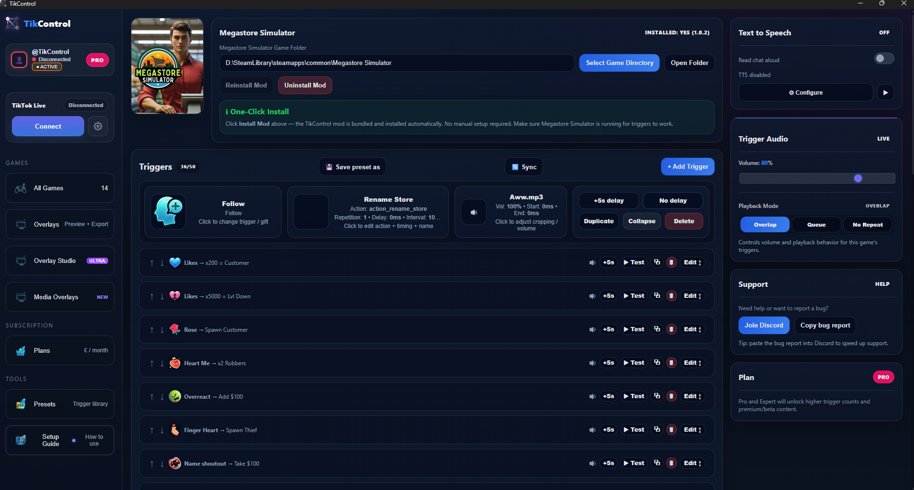Select Overlap playback mode

click(x=765, y=225)
